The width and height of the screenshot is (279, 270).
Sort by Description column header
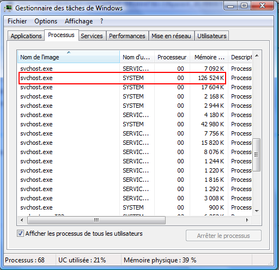(x=240, y=57)
